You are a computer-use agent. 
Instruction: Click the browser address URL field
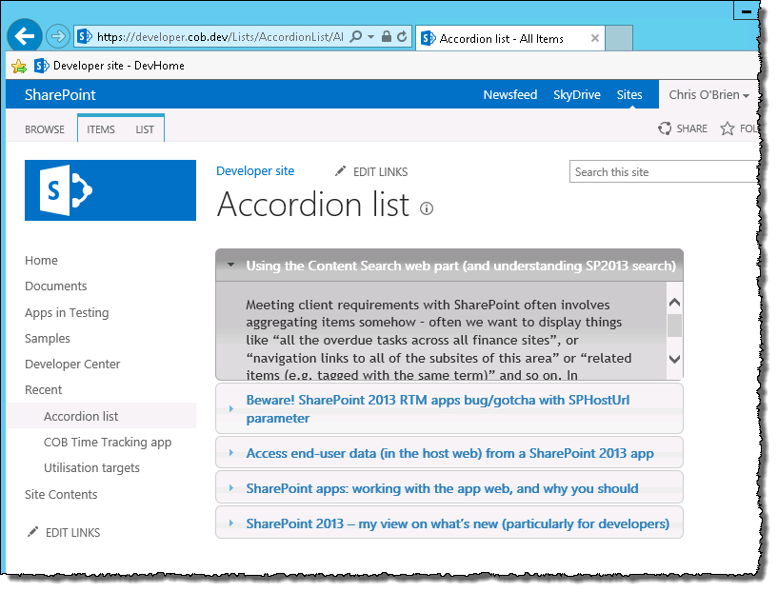tap(220, 37)
